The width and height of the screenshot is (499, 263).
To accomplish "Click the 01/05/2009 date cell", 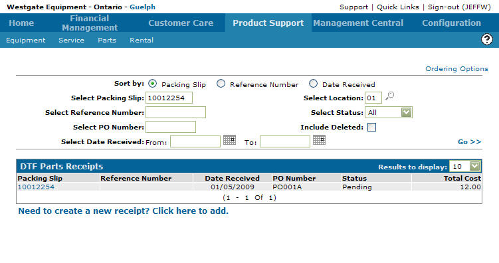I will coord(233,187).
